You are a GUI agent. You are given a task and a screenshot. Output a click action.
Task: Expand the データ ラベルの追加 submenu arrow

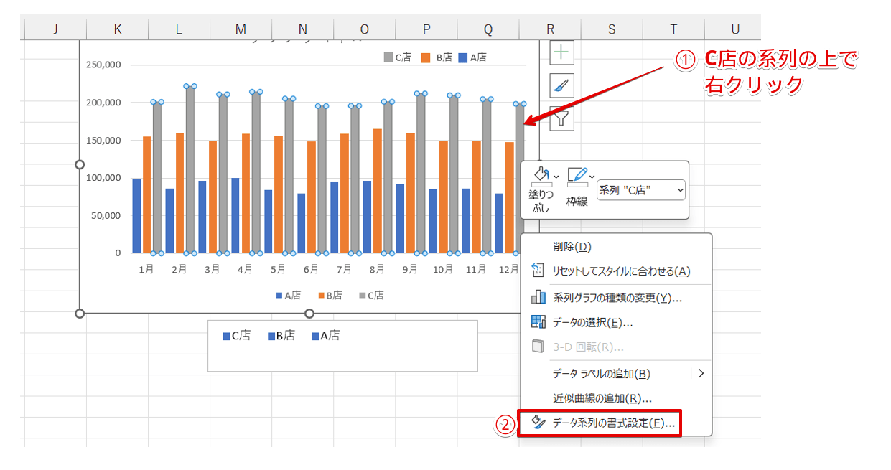point(701,373)
